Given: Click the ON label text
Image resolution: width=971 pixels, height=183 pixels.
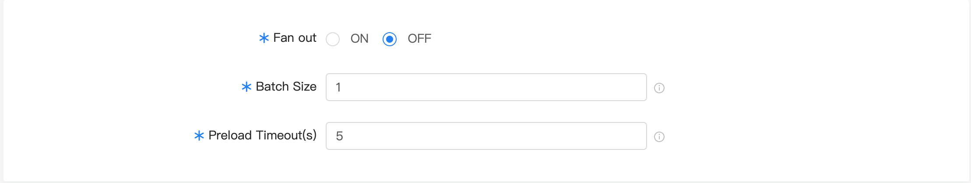Looking at the screenshot, I should click(359, 39).
